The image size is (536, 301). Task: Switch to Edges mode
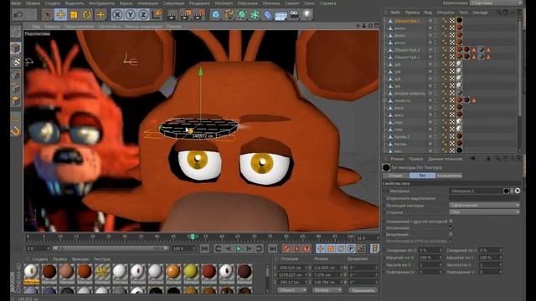16,88
